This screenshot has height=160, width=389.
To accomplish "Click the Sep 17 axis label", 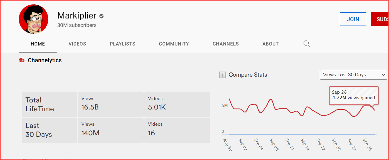I will pyautogui.click(x=321, y=145).
